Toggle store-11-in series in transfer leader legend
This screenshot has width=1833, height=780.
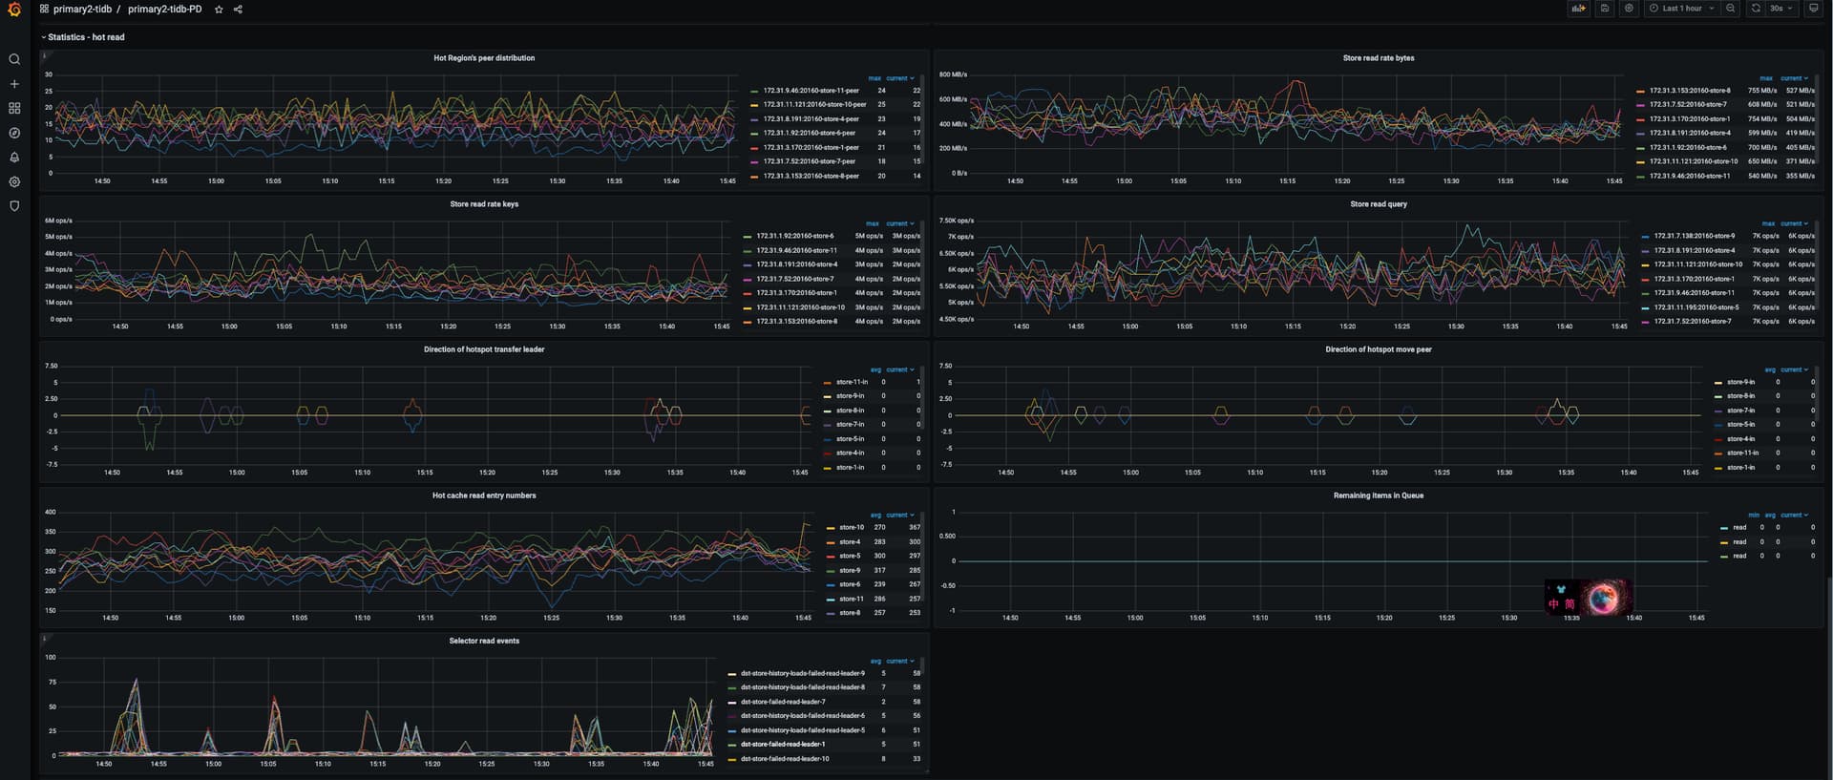(852, 382)
